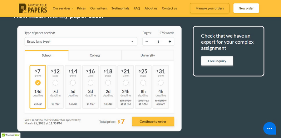
Task: Open the Testimonials page
Action: [x=120, y=8]
